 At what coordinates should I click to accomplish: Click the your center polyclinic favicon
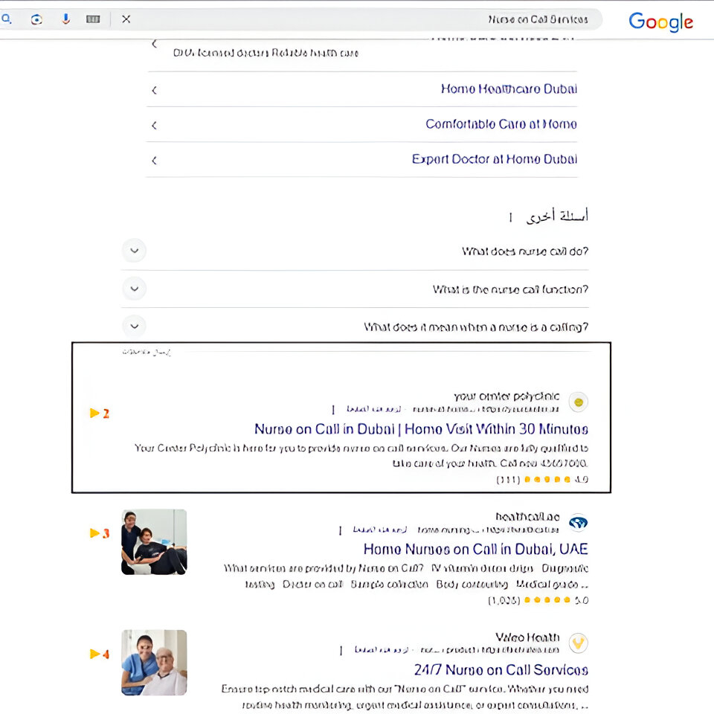click(579, 402)
